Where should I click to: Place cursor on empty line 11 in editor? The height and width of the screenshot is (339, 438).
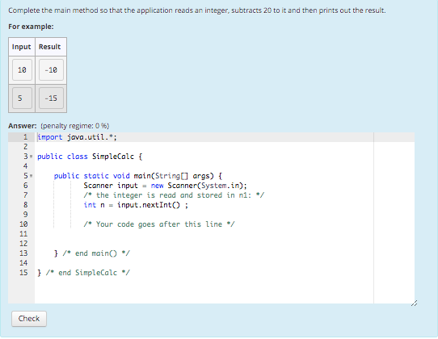click(204, 234)
